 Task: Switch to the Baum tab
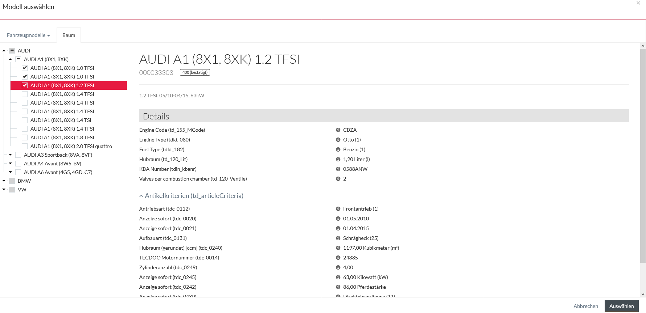coord(69,35)
